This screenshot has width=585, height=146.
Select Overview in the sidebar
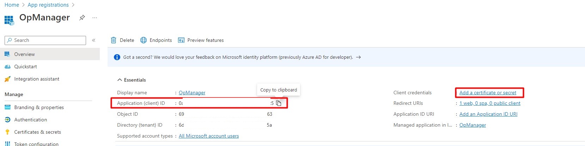tap(24, 54)
